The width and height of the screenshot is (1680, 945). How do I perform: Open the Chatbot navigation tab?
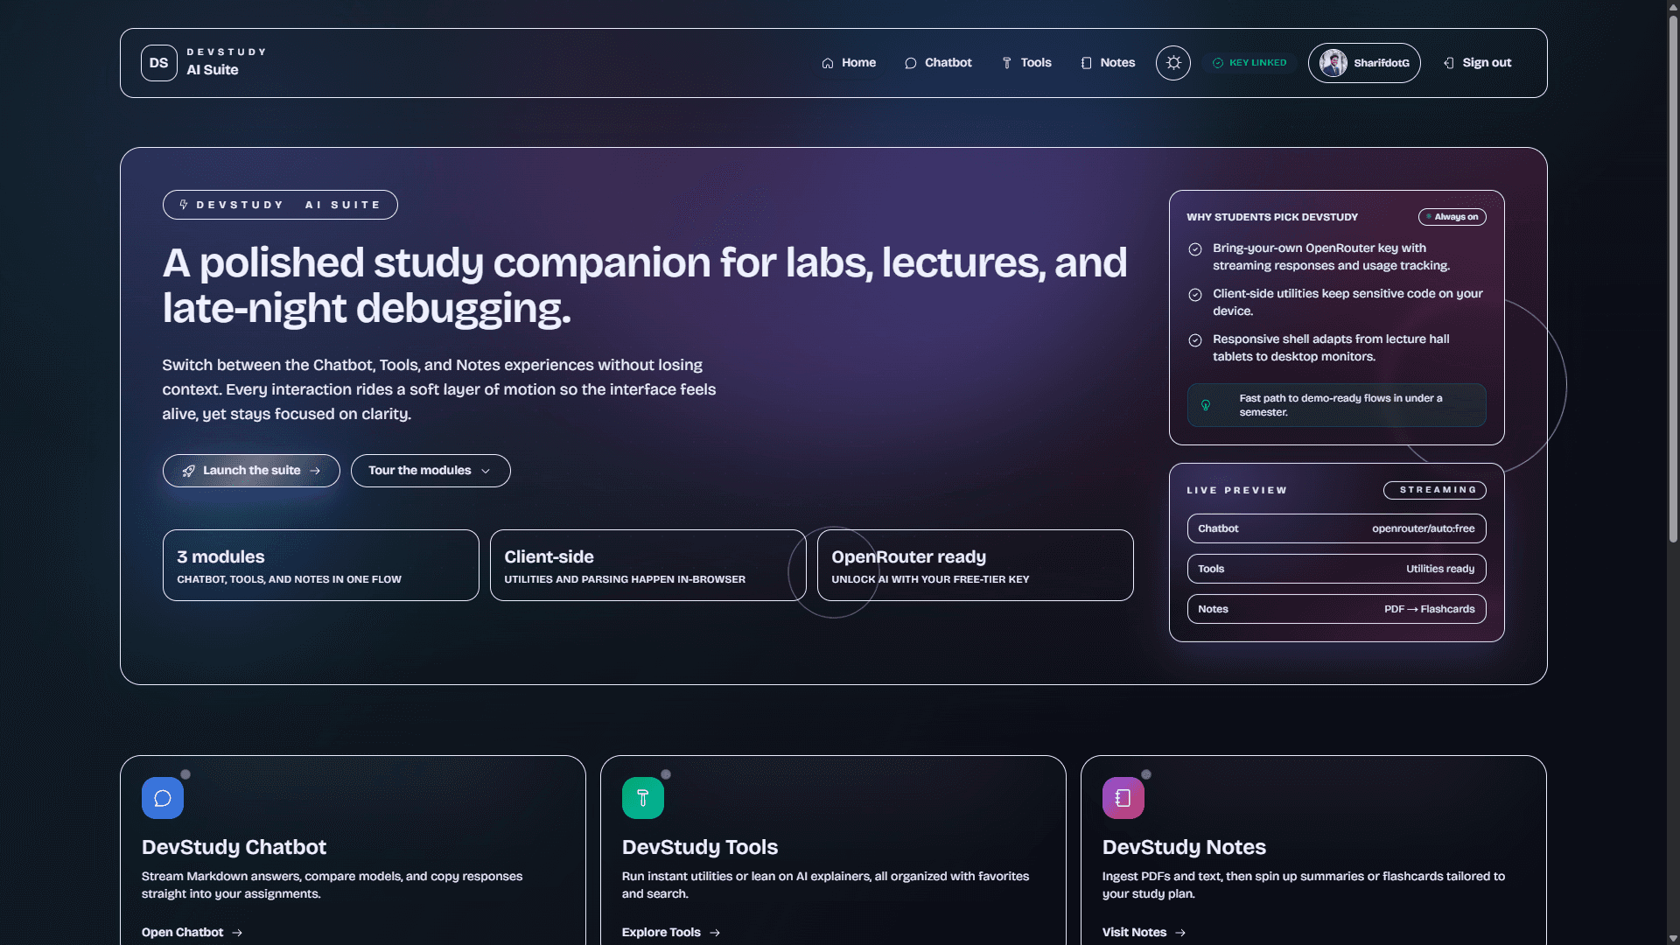[x=938, y=62]
